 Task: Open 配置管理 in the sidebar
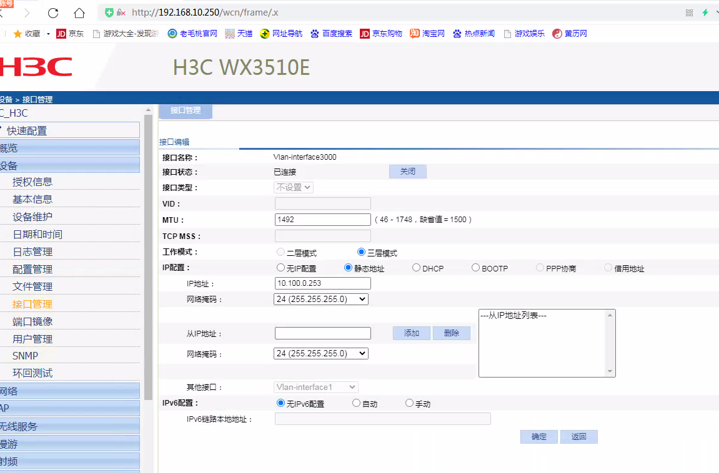click(x=32, y=269)
